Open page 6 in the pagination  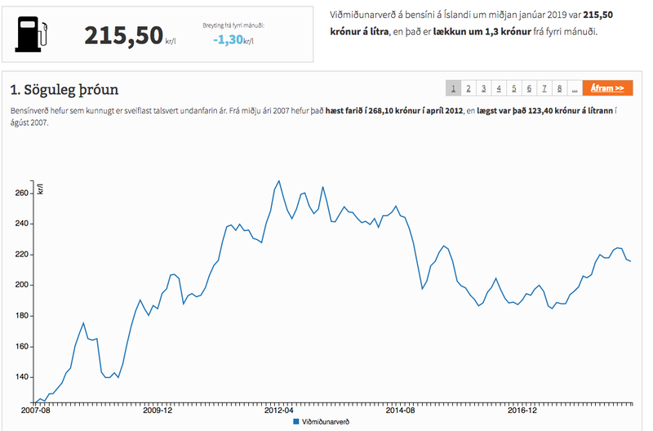[530, 88]
